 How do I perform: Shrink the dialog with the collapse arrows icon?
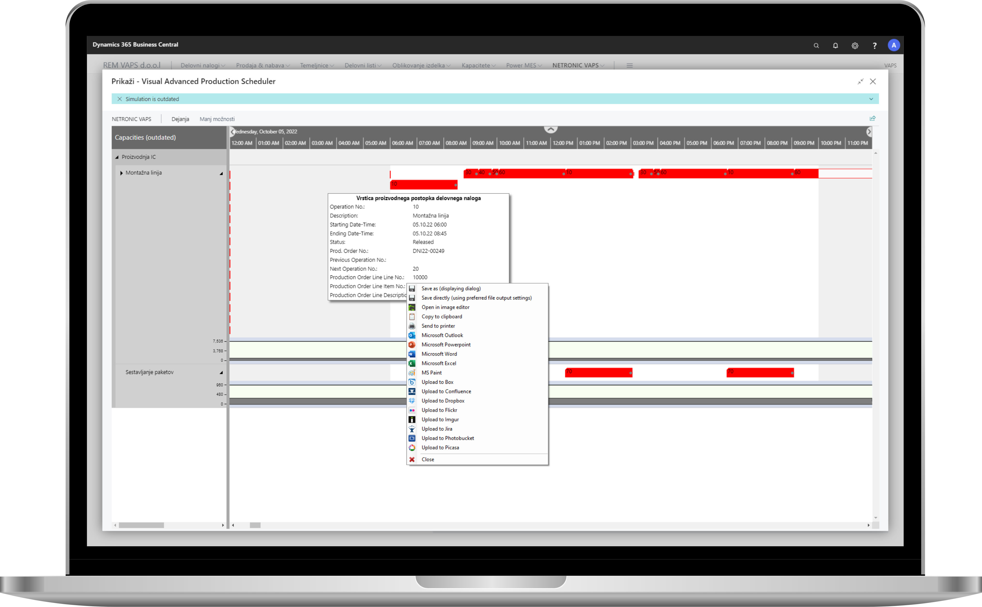860,81
